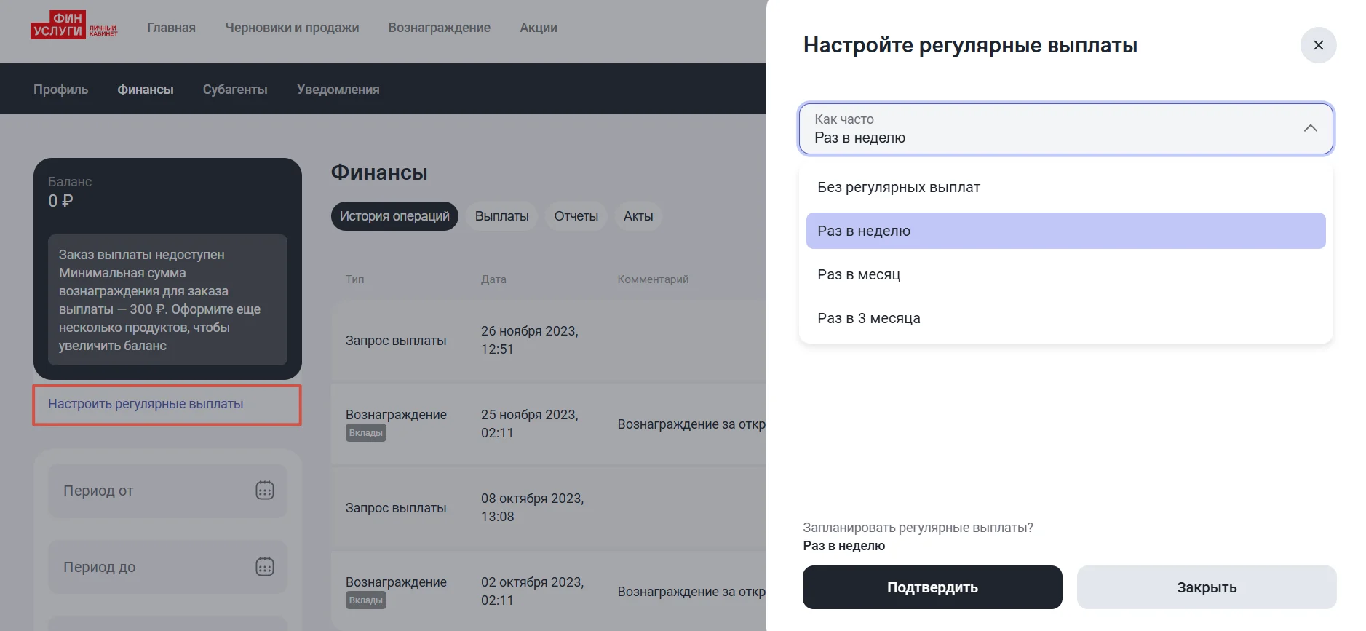Switch to the Выплаты pill
Screen dimensions: 1366x631
click(501, 216)
